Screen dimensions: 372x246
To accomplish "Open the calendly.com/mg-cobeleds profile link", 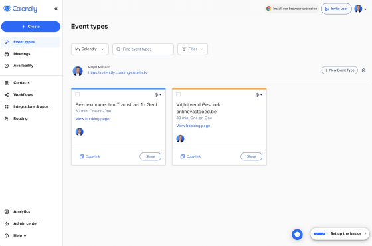I will coord(118,72).
